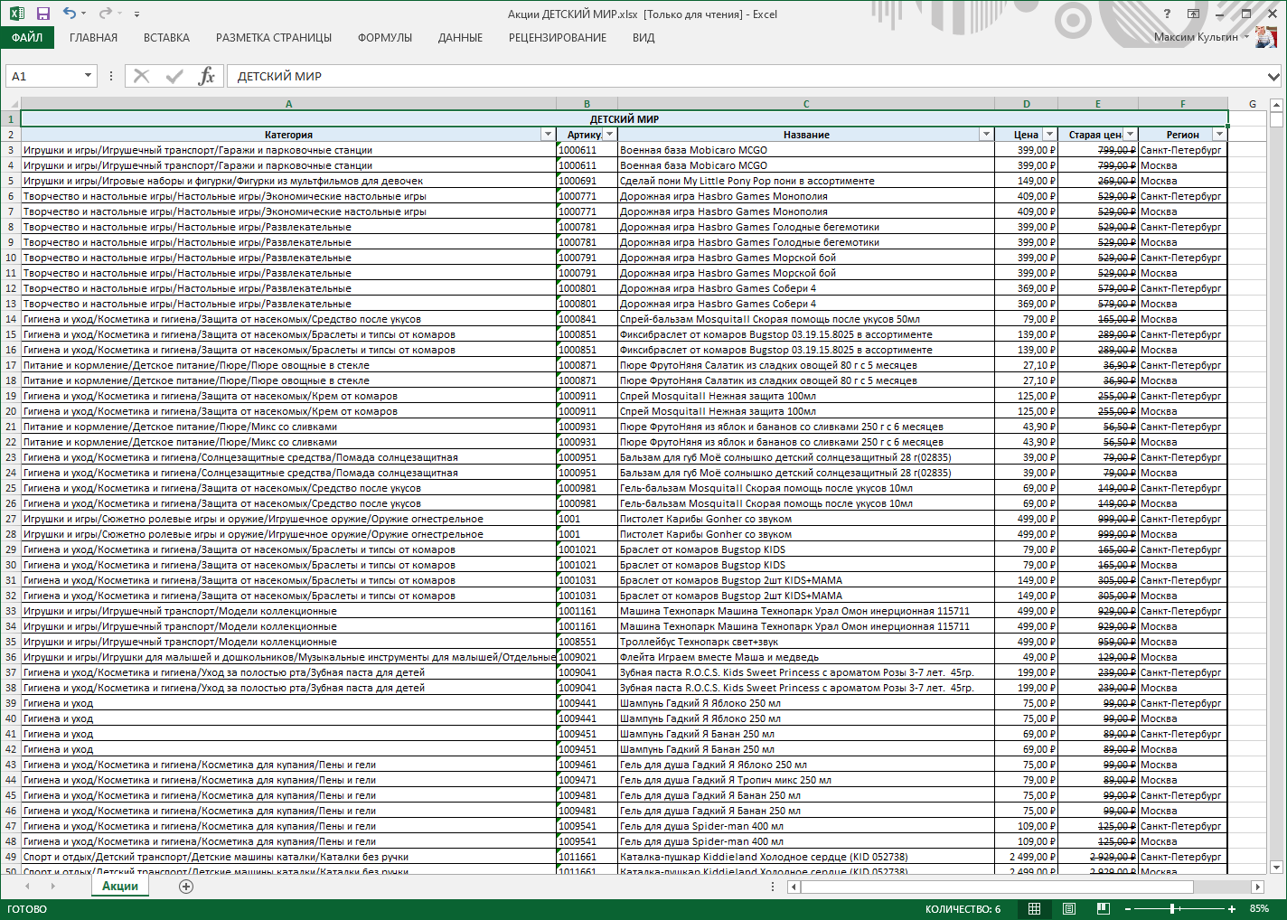1287x920 pixels.
Task: Click the 85% zoom level
Action: (x=1259, y=908)
